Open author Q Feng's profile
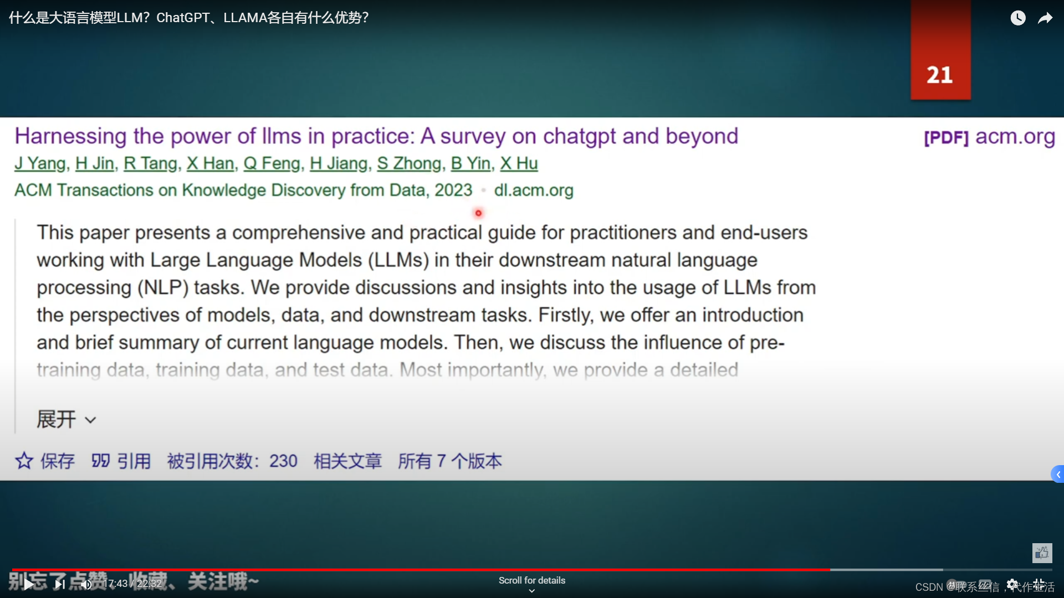1064x598 pixels. pyautogui.click(x=272, y=163)
